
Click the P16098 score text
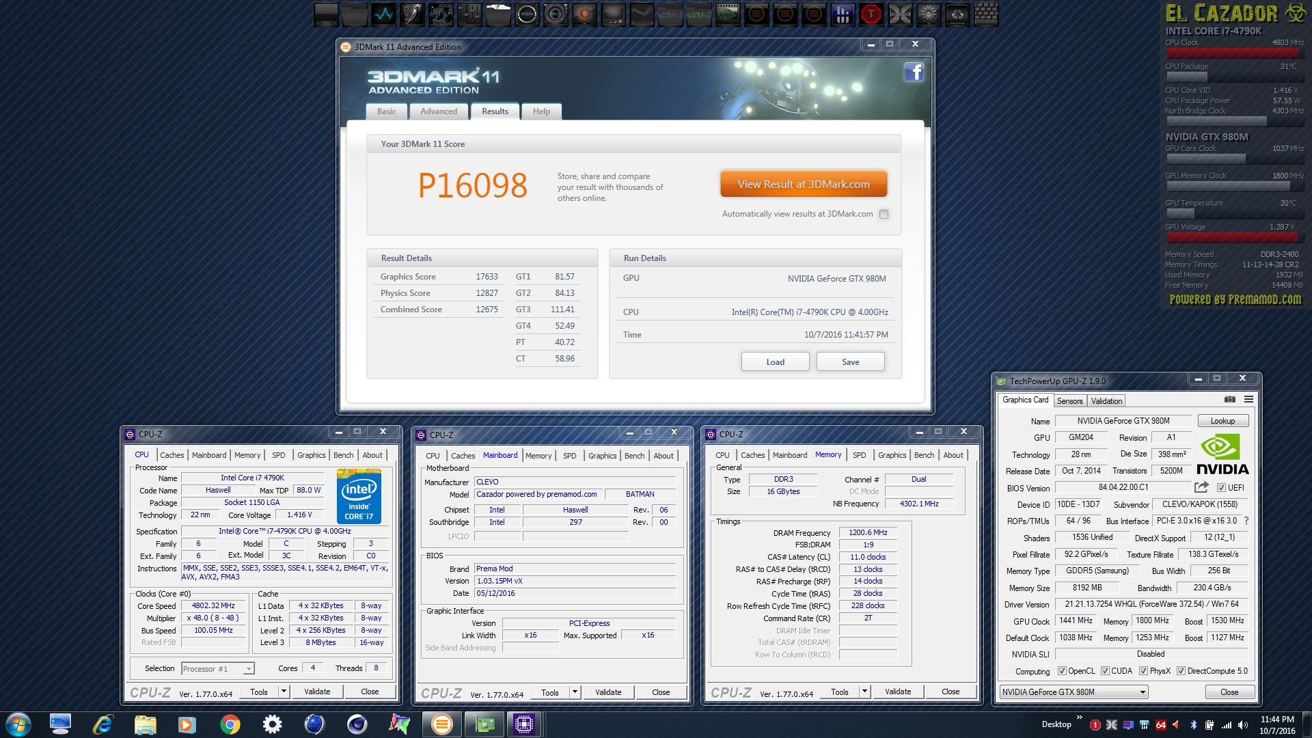click(473, 185)
